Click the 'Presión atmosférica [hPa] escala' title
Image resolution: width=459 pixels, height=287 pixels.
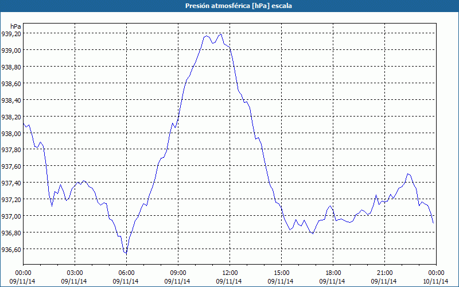(x=239, y=6)
